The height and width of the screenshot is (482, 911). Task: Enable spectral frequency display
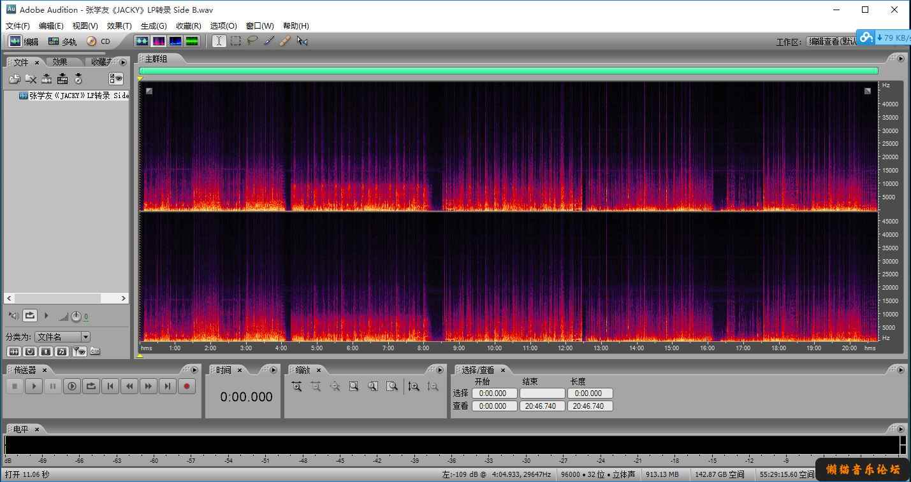click(x=159, y=41)
